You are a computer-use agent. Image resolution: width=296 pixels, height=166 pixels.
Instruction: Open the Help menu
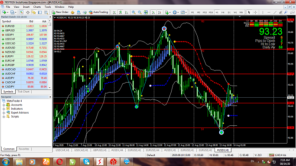(x=71, y=7)
